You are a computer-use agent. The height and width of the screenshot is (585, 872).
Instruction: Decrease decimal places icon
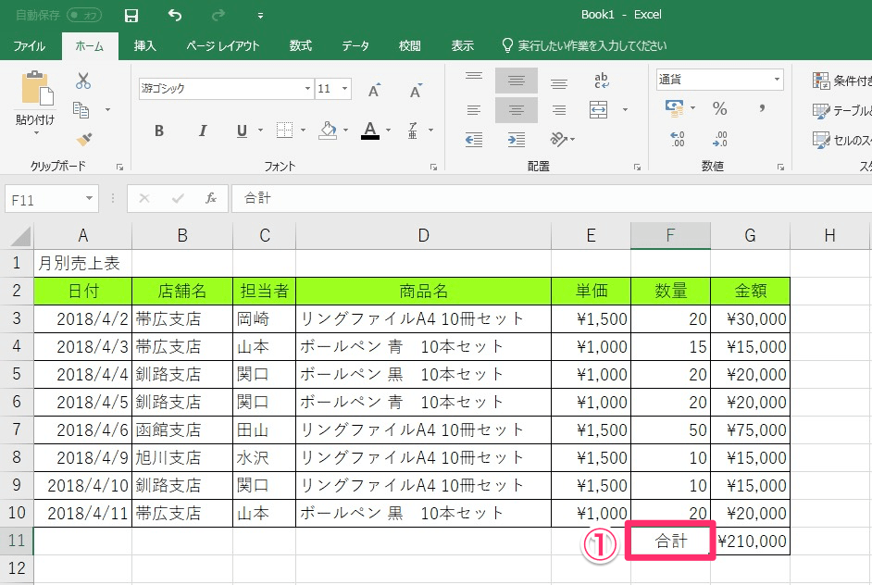(719, 139)
